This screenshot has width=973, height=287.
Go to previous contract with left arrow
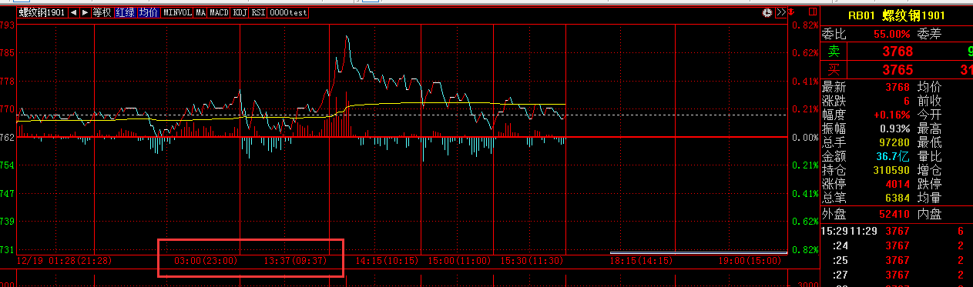pyautogui.click(x=73, y=13)
